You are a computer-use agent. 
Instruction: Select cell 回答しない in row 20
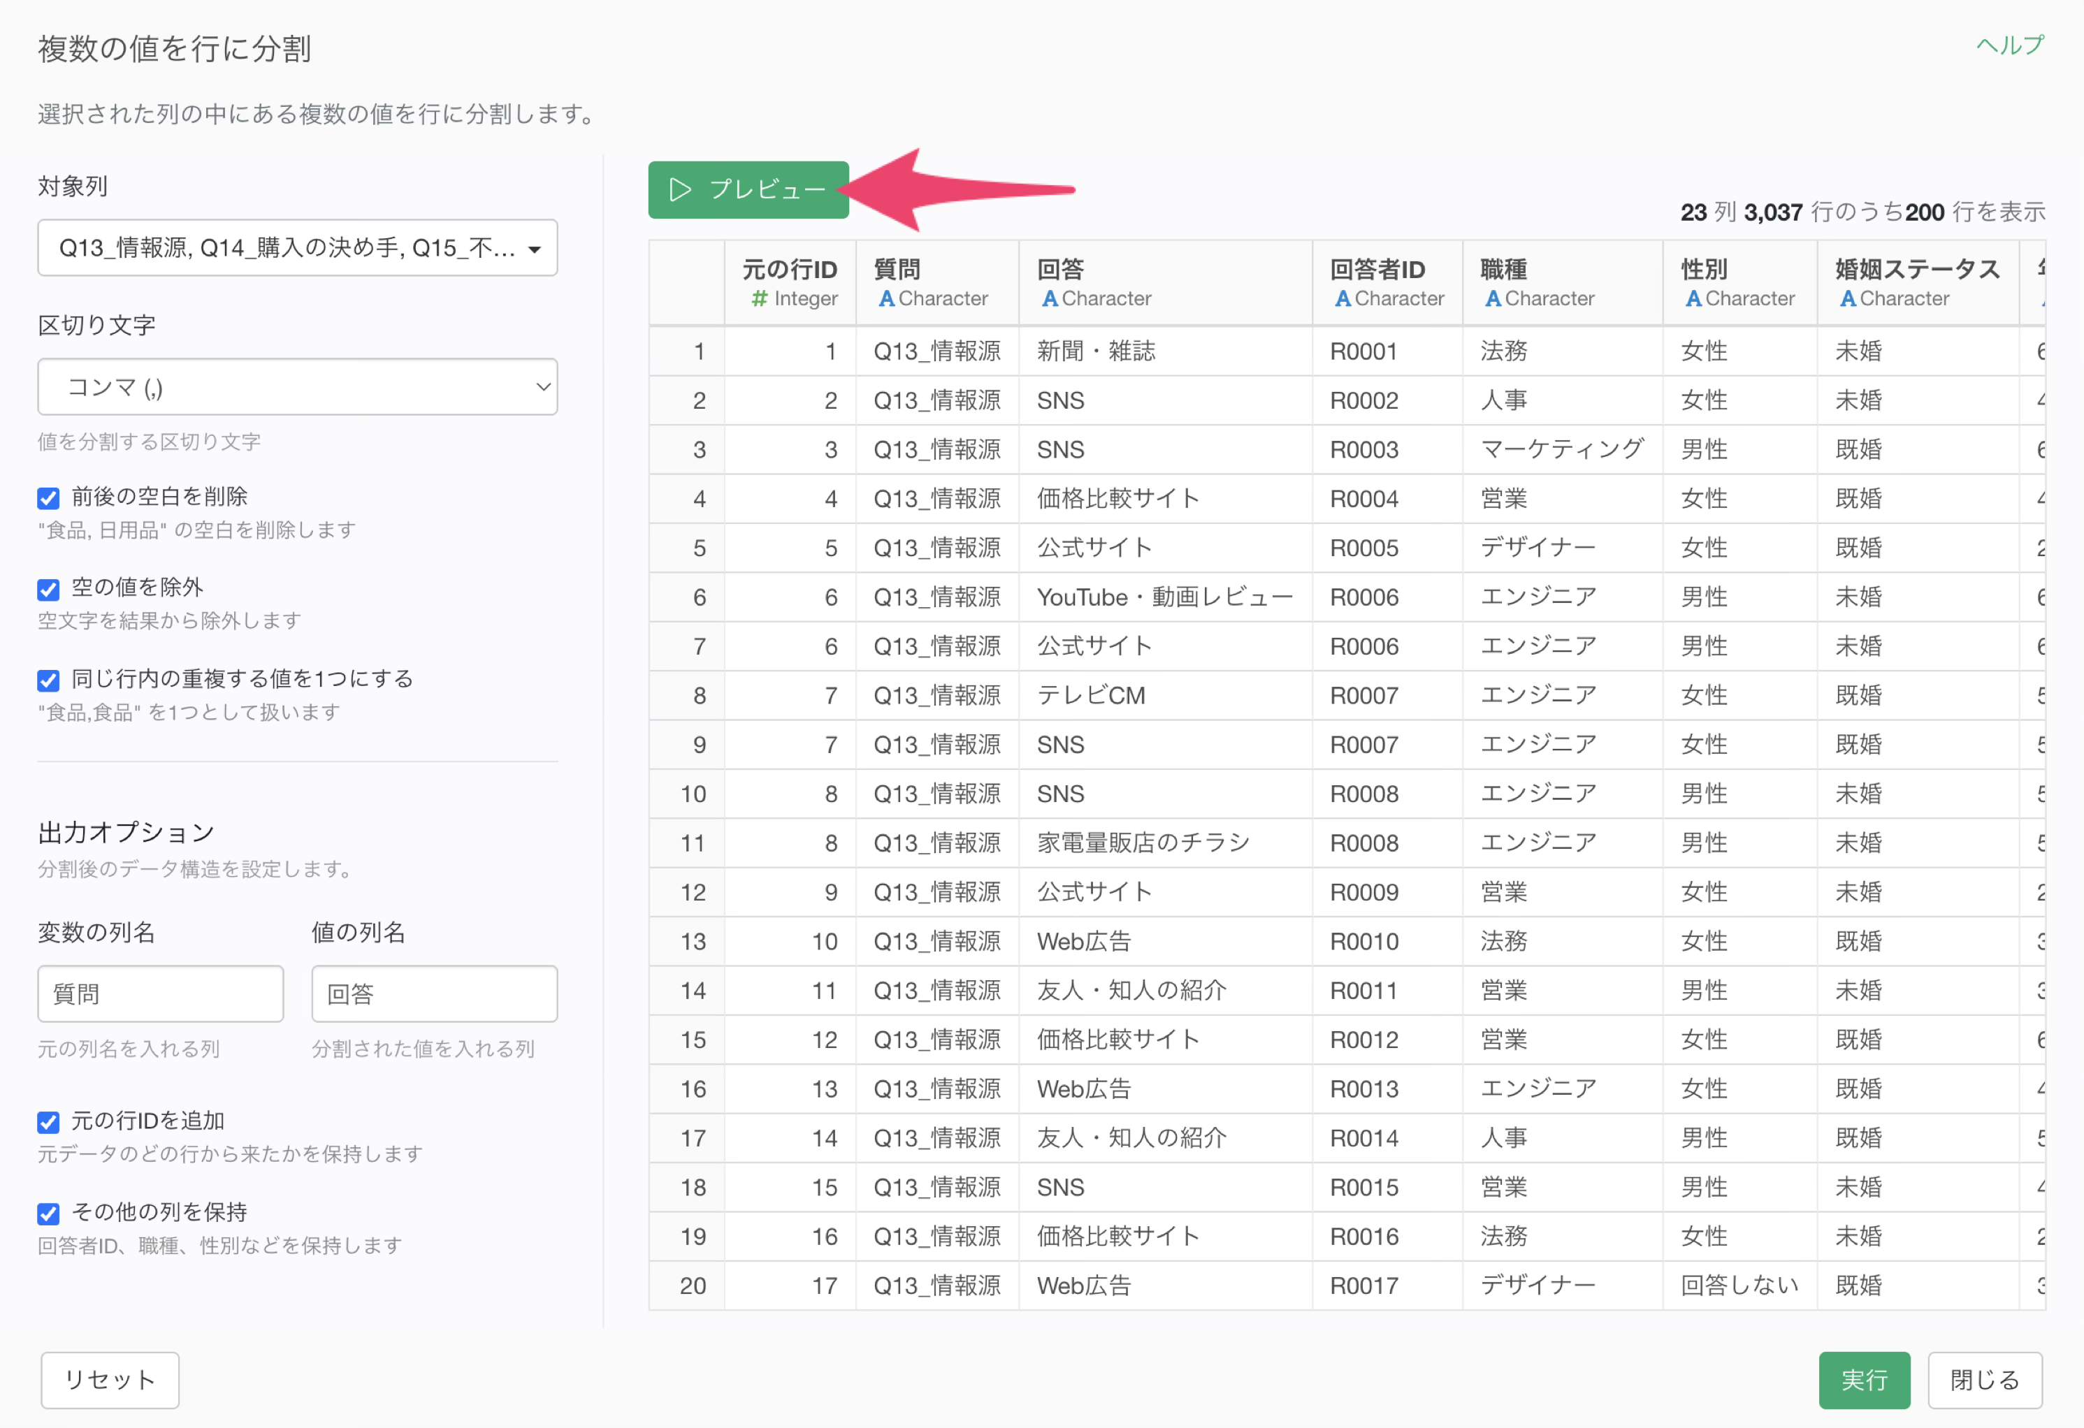1739,1285
